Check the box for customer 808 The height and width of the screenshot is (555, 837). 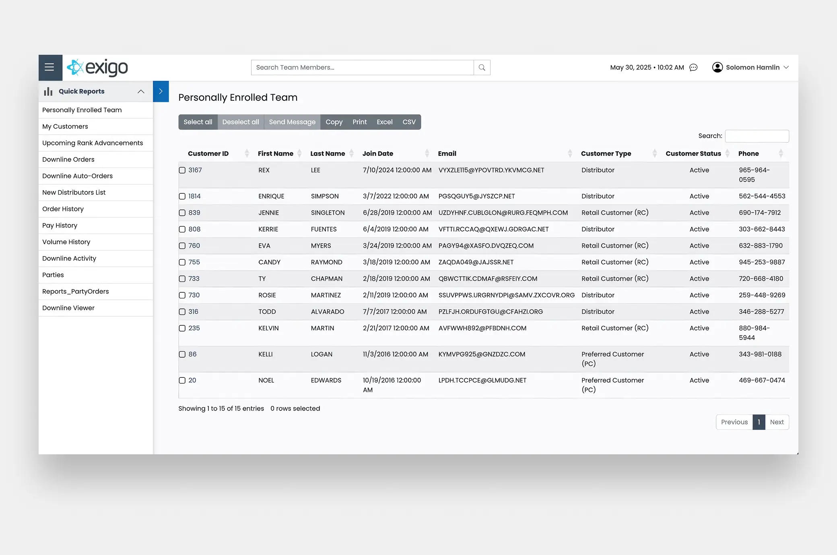[182, 230]
